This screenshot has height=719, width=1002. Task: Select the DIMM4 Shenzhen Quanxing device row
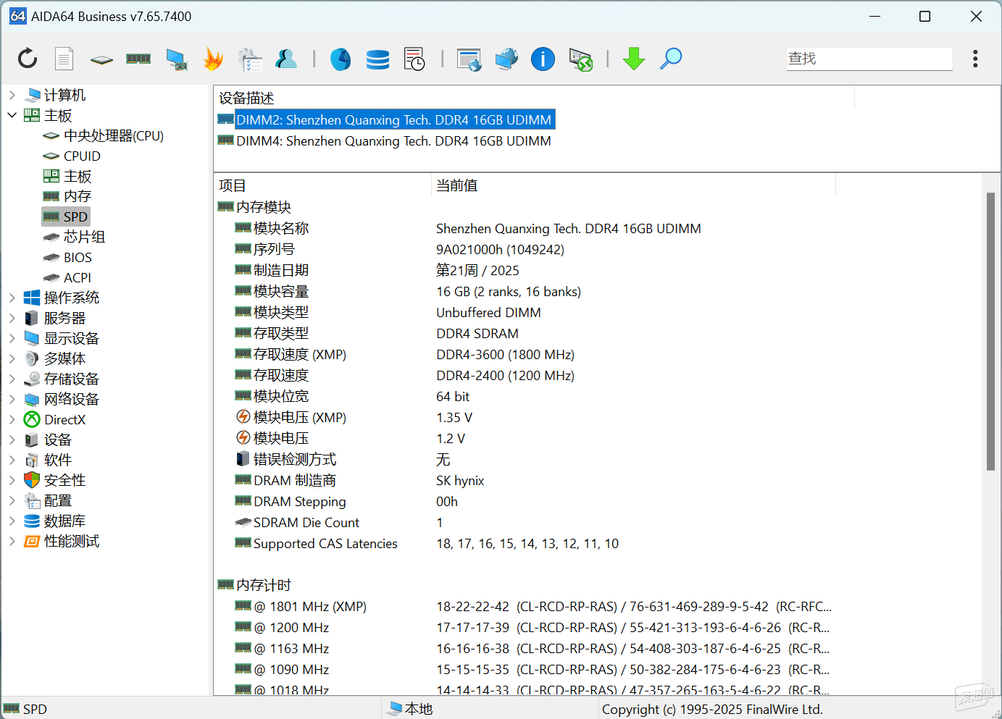[x=393, y=140]
